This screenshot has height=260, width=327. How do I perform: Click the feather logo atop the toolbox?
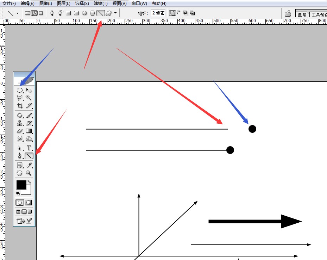click(x=24, y=81)
